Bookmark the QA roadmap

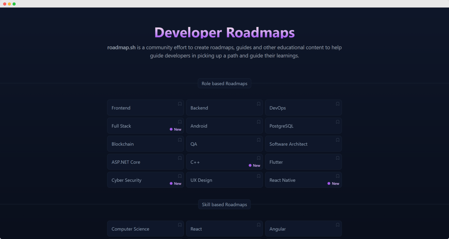[259, 140]
